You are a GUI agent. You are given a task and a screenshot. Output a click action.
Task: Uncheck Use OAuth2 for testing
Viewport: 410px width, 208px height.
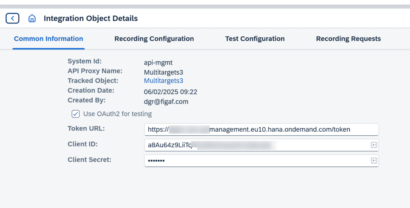pos(76,114)
